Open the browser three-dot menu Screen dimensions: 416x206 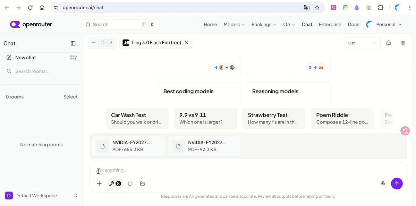(410, 8)
